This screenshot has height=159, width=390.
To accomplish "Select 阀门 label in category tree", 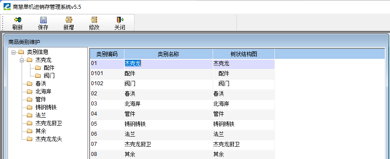I will (x=49, y=76).
